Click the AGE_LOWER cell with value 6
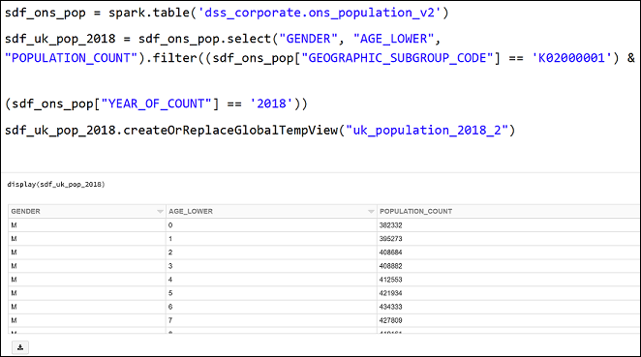The height and width of the screenshot is (357, 641). point(271,307)
